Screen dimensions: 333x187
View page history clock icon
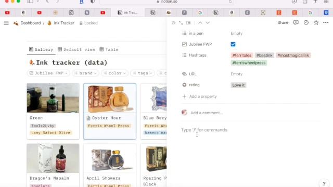pos(306,22)
